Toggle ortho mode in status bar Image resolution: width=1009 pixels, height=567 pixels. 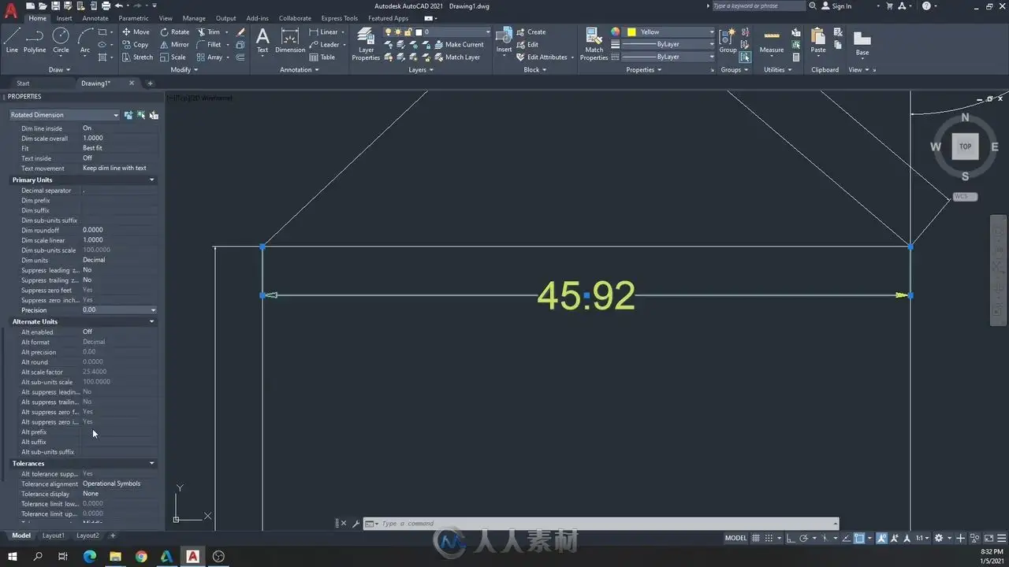[791, 539]
